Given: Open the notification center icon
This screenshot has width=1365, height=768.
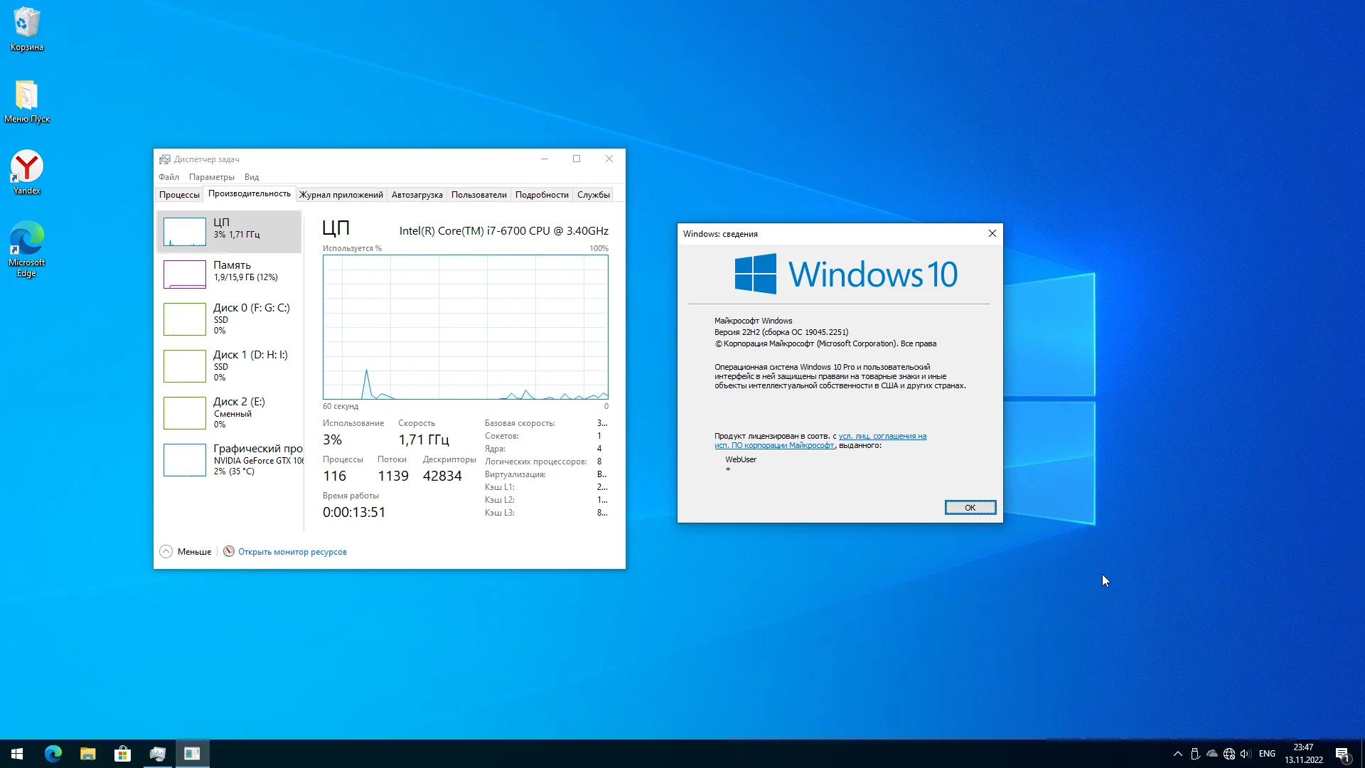Looking at the screenshot, I should click(x=1342, y=754).
